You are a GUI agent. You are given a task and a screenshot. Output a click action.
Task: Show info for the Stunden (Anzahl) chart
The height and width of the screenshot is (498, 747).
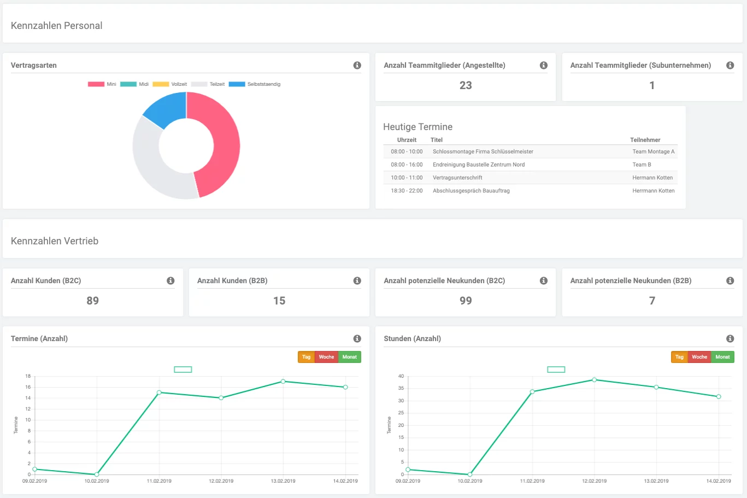click(x=730, y=338)
